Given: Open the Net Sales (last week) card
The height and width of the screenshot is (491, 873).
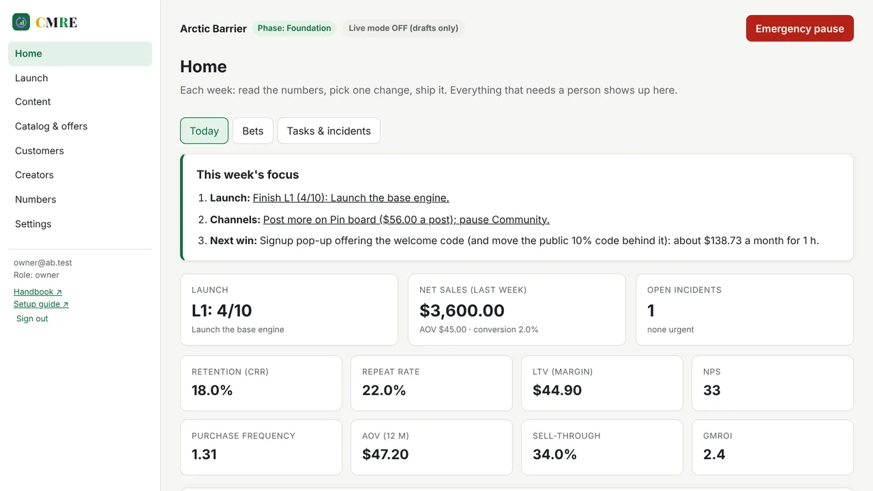Looking at the screenshot, I should click(x=517, y=310).
